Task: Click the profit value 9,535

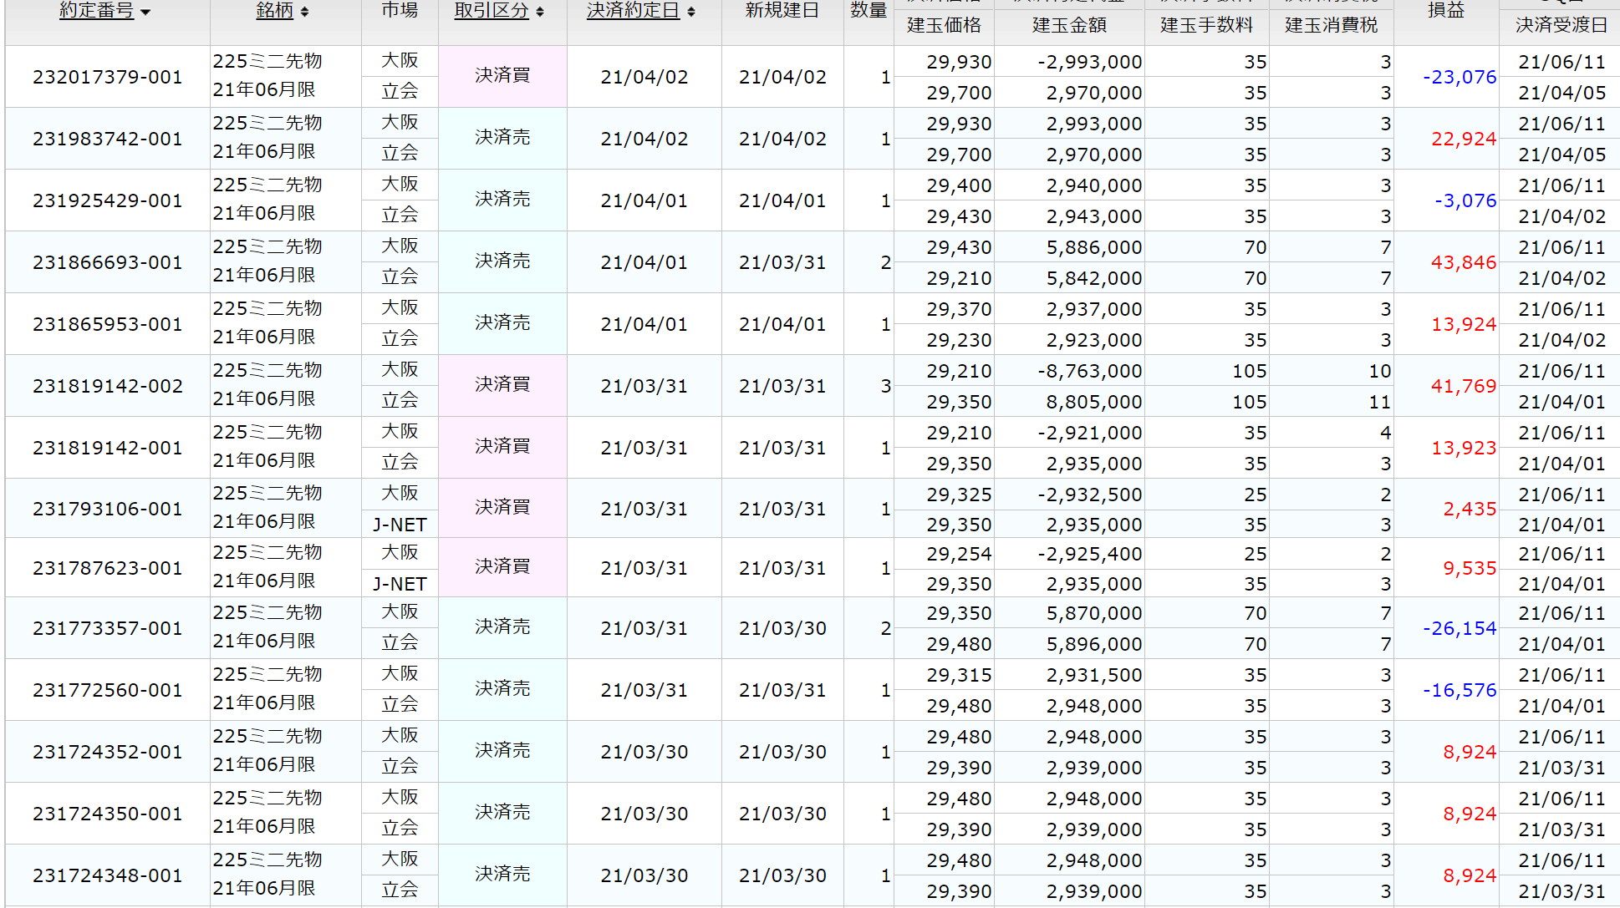Action: click(x=1470, y=568)
